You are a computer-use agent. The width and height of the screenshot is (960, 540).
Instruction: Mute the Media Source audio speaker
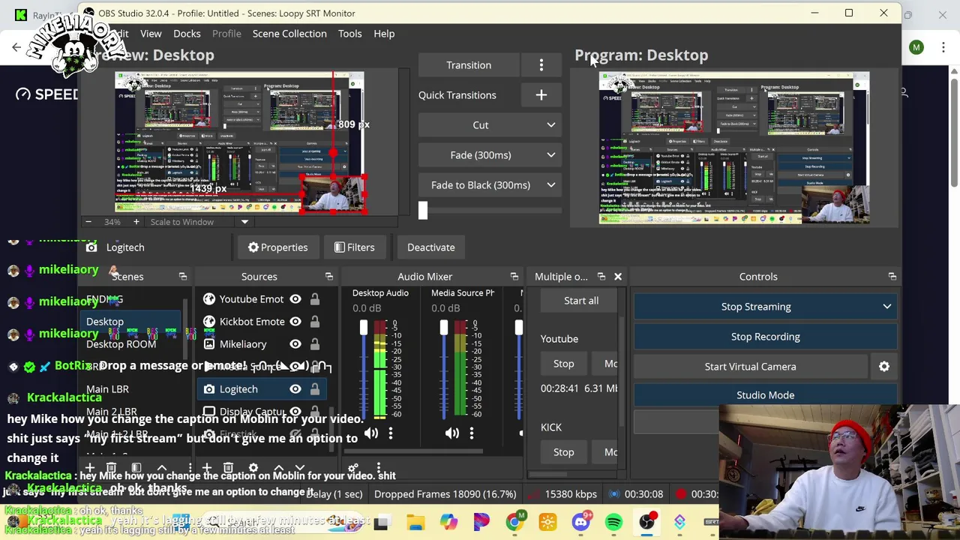point(451,433)
